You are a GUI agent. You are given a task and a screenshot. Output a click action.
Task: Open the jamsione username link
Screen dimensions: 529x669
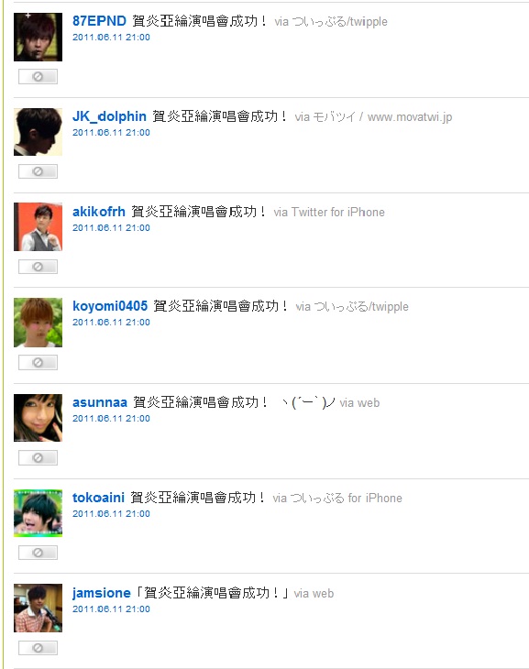(101, 593)
